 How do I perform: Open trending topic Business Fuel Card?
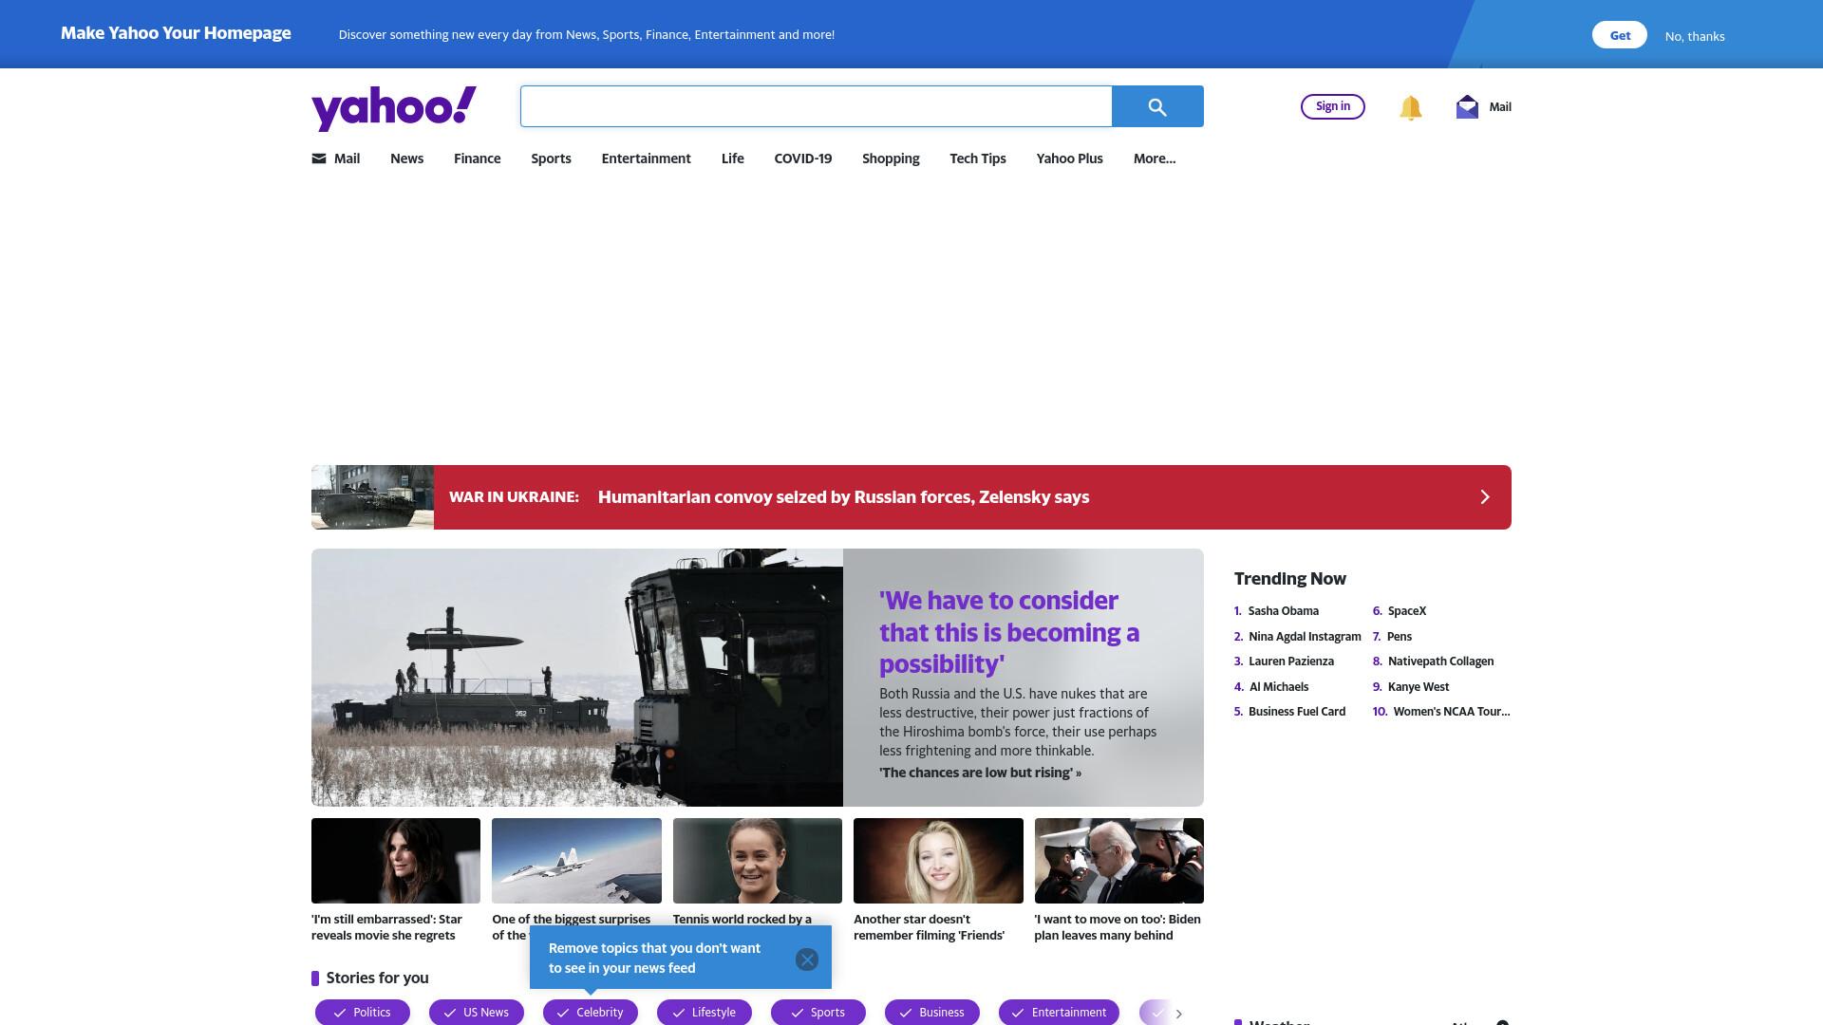coord(1297,712)
